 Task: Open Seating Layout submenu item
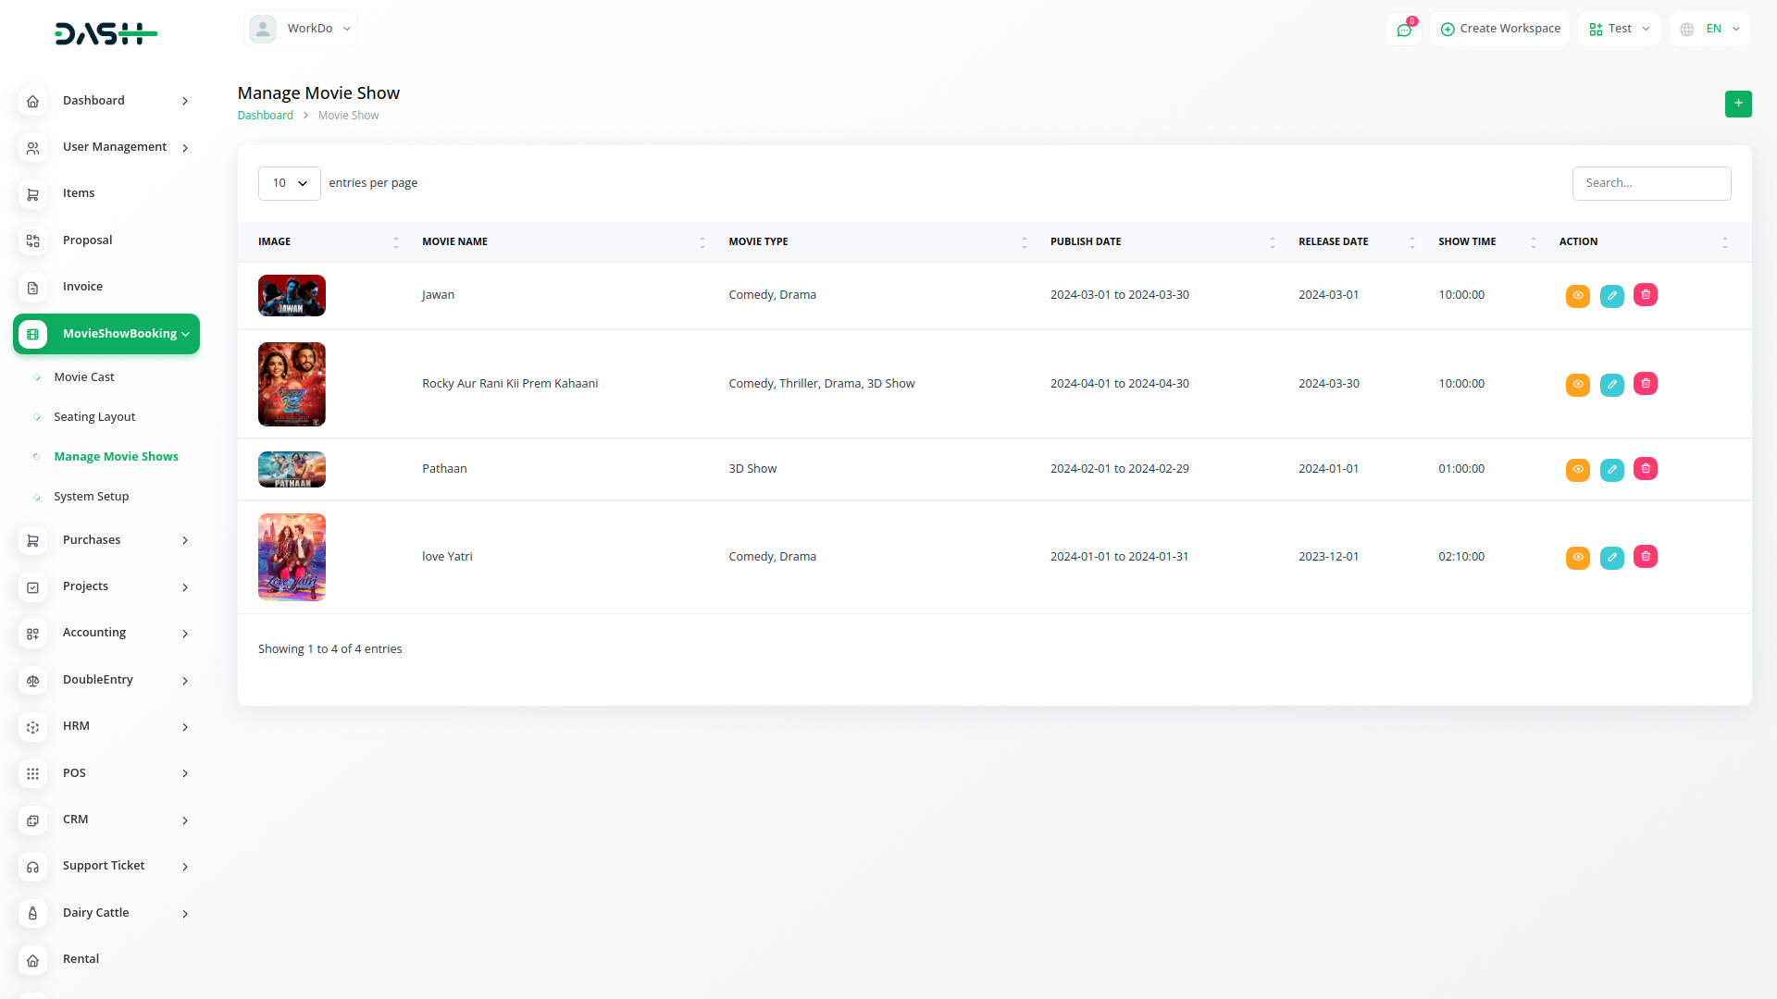pyautogui.click(x=94, y=417)
